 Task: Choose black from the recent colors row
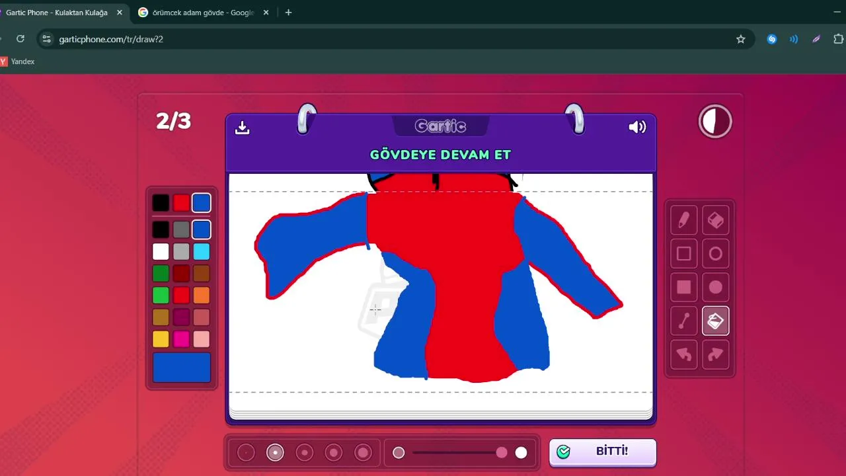(x=161, y=203)
